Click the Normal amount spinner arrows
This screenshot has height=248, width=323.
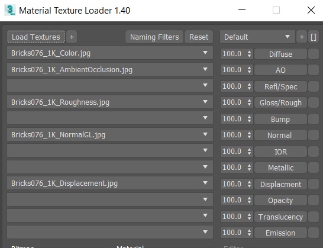249,135
